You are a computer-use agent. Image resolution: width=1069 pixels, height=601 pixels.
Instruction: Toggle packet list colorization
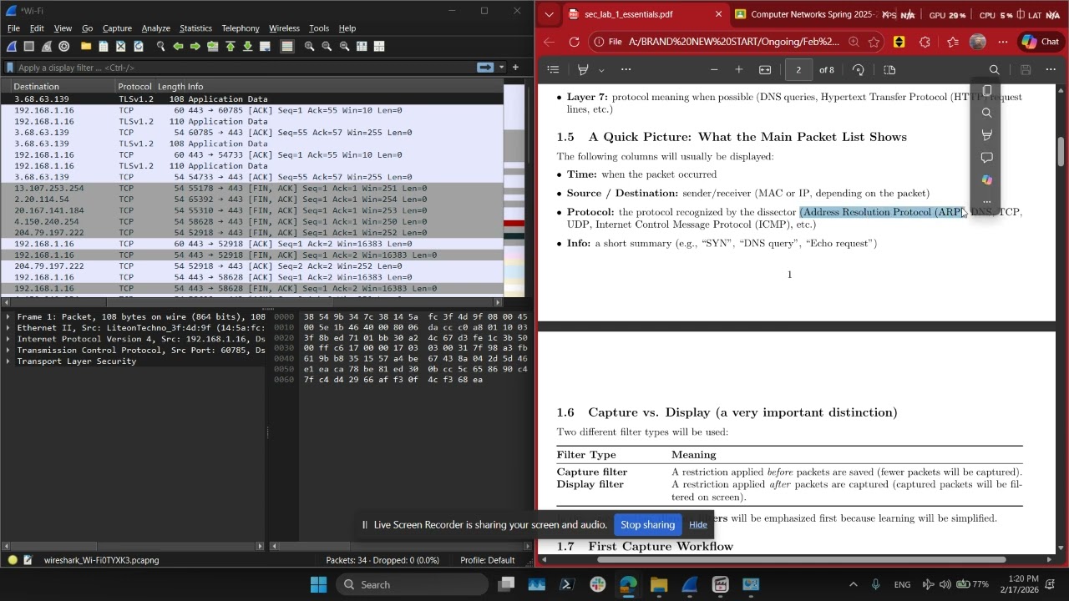287,47
